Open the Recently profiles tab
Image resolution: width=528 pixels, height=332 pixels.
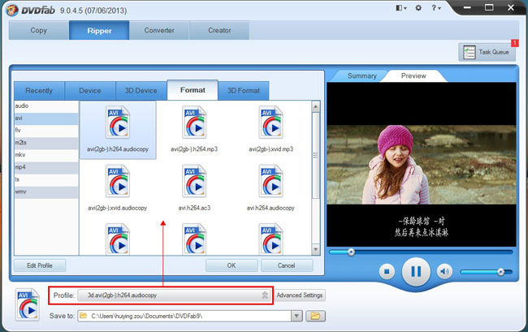(x=39, y=90)
